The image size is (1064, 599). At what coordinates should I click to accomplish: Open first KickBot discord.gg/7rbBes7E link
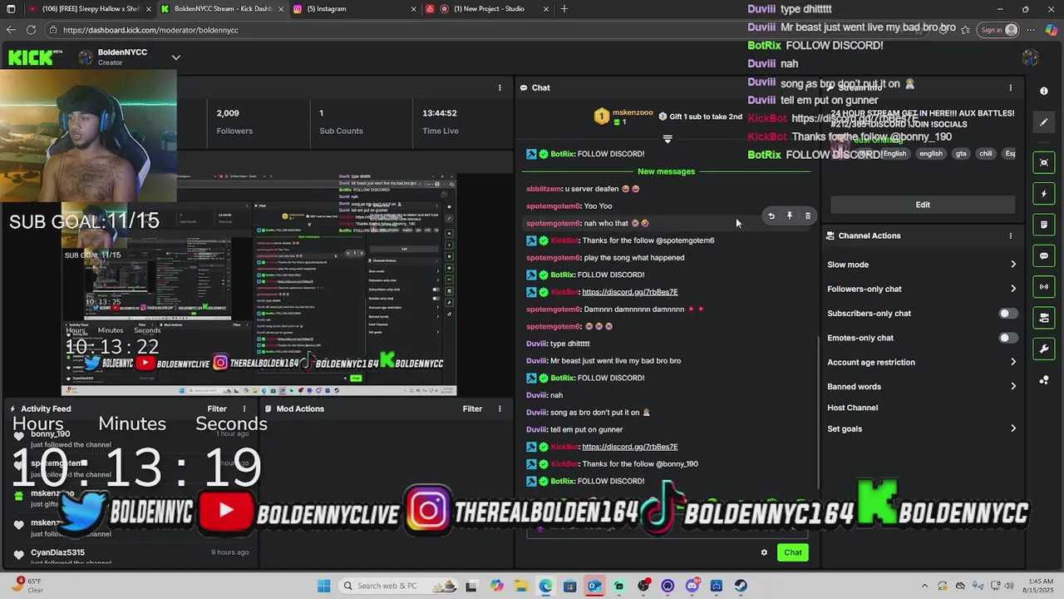(629, 292)
